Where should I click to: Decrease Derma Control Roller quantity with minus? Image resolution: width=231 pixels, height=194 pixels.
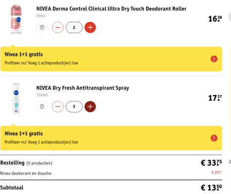[x=58, y=27]
